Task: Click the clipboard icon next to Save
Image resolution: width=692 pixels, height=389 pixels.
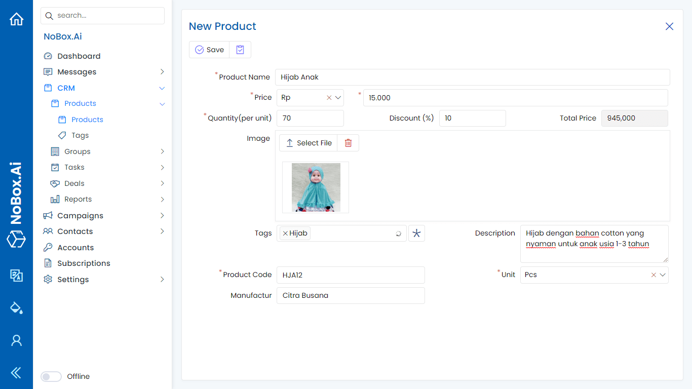Action: click(240, 49)
